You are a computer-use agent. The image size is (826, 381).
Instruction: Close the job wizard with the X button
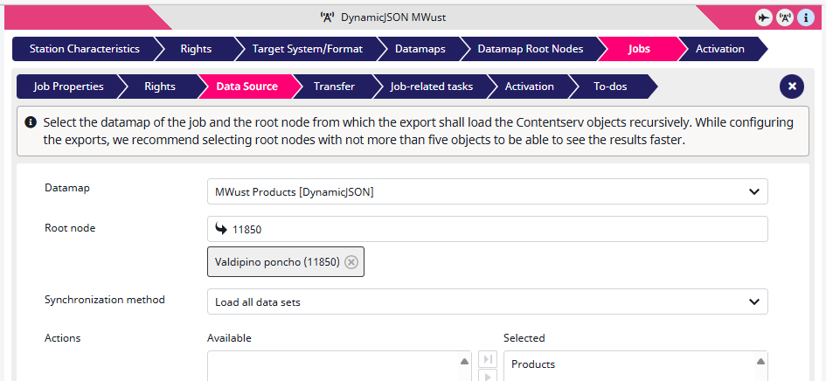click(791, 87)
